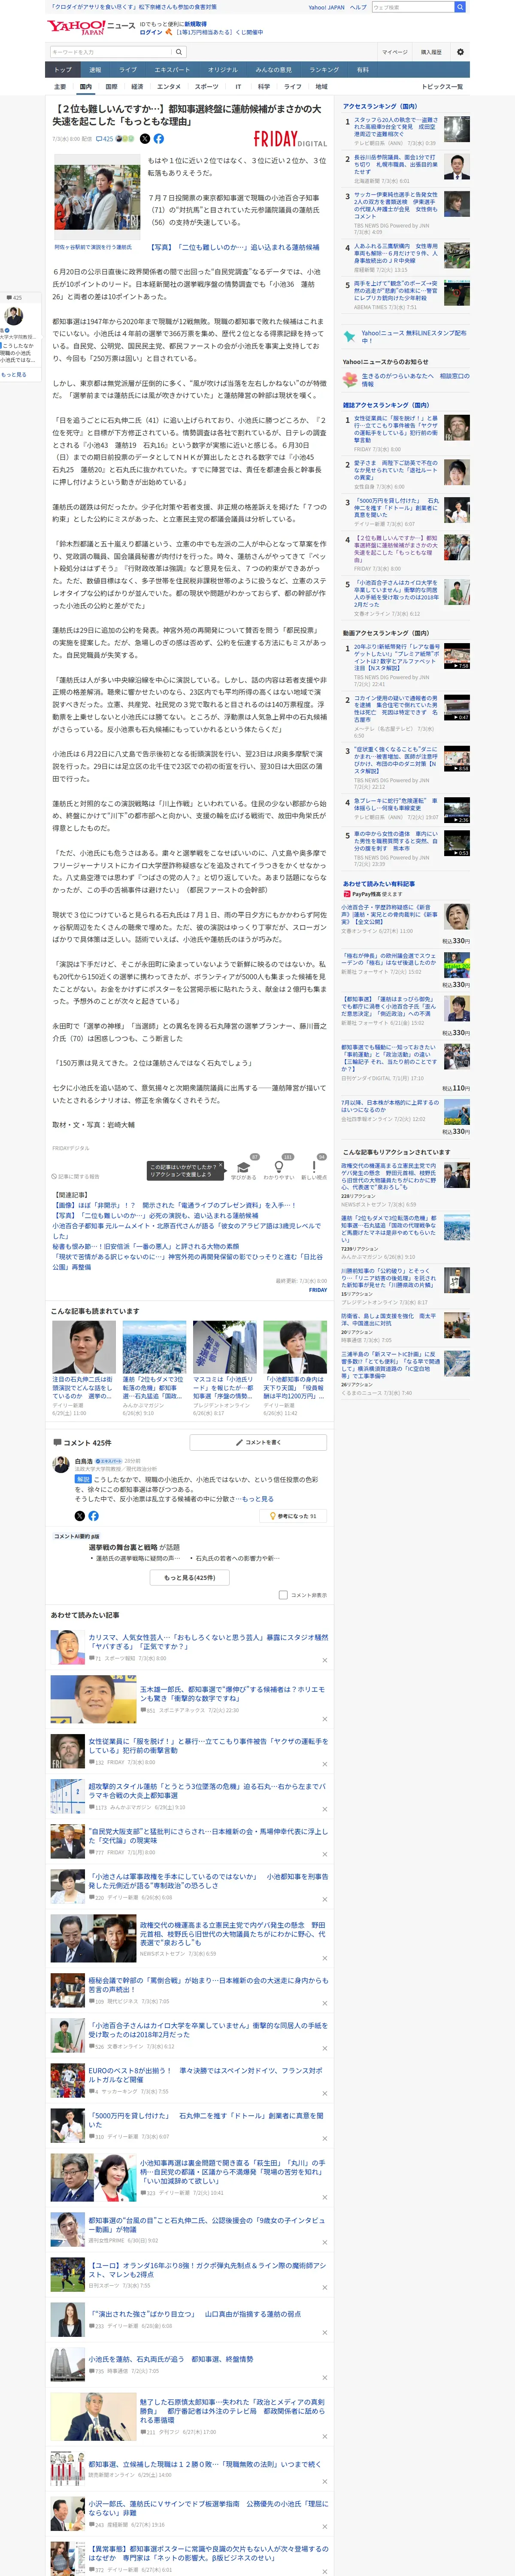Select the トップ navigation tab
This screenshot has height=2576, width=515.
pyautogui.click(x=63, y=70)
